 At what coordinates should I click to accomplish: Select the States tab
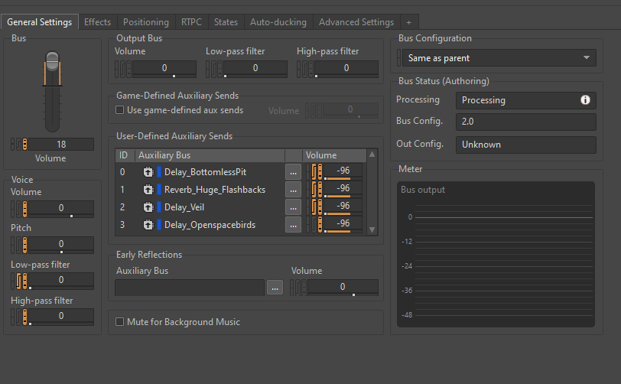coord(226,22)
